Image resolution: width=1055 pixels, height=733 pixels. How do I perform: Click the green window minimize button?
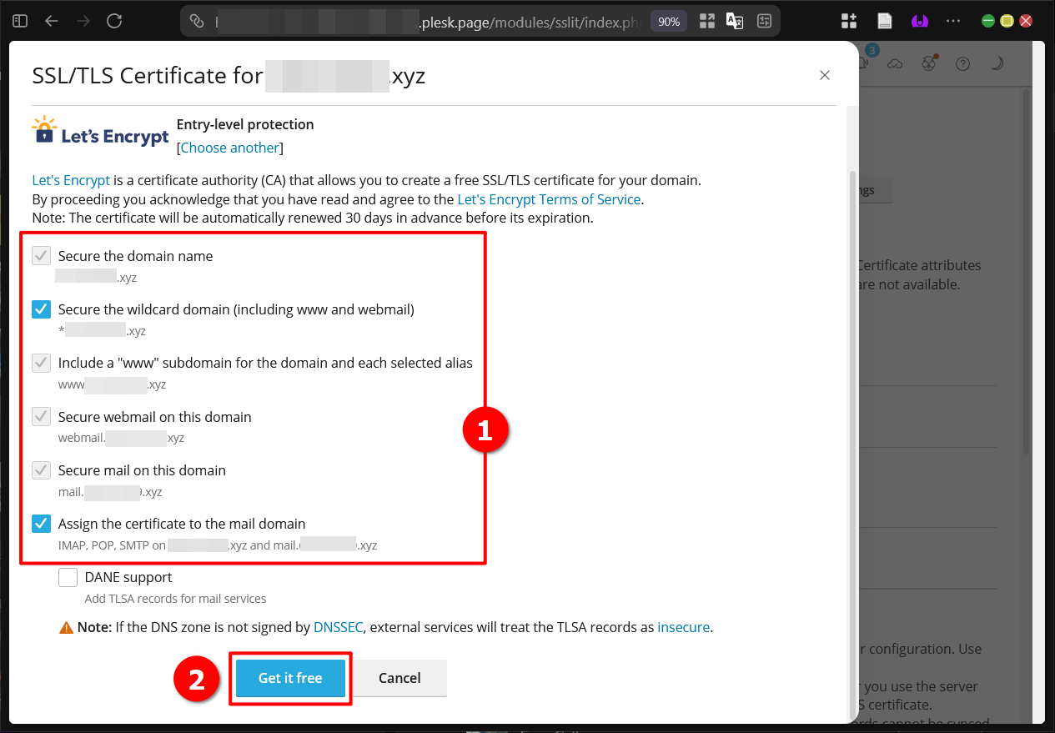pyautogui.click(x=988, y=21)
